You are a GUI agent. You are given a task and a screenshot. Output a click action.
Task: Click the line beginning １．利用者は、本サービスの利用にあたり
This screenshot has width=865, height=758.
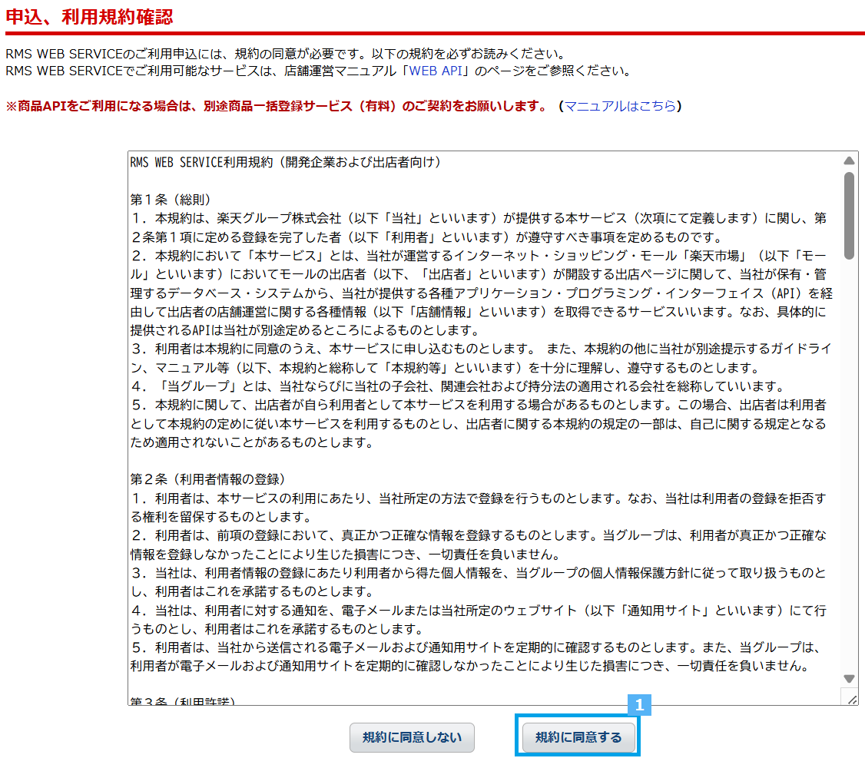click(x=479, y=498)
